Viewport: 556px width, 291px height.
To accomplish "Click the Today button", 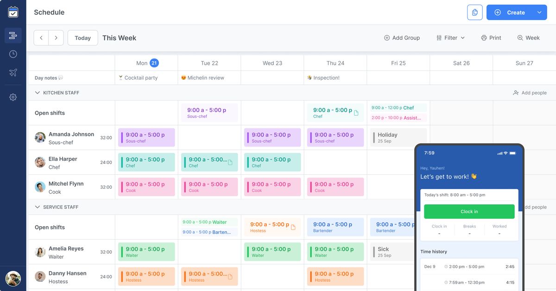I will 82,38.
